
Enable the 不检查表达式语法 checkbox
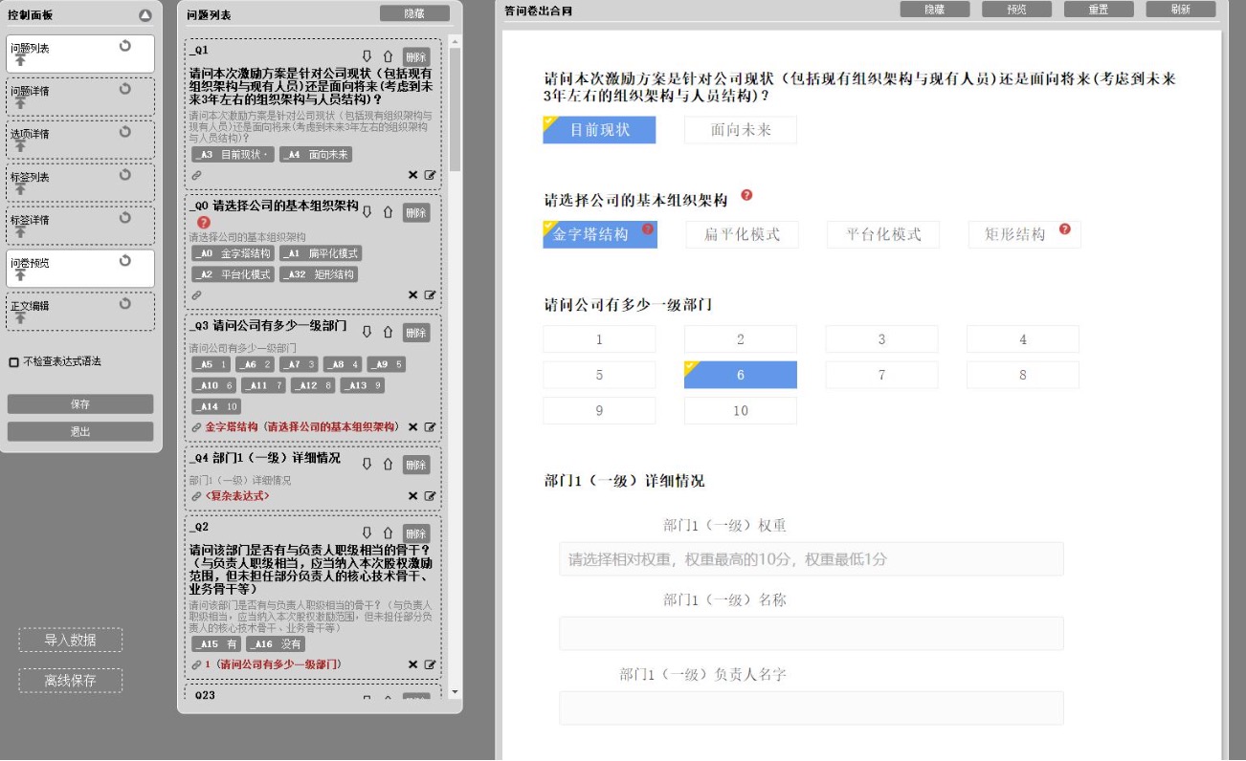click(13, 362)
